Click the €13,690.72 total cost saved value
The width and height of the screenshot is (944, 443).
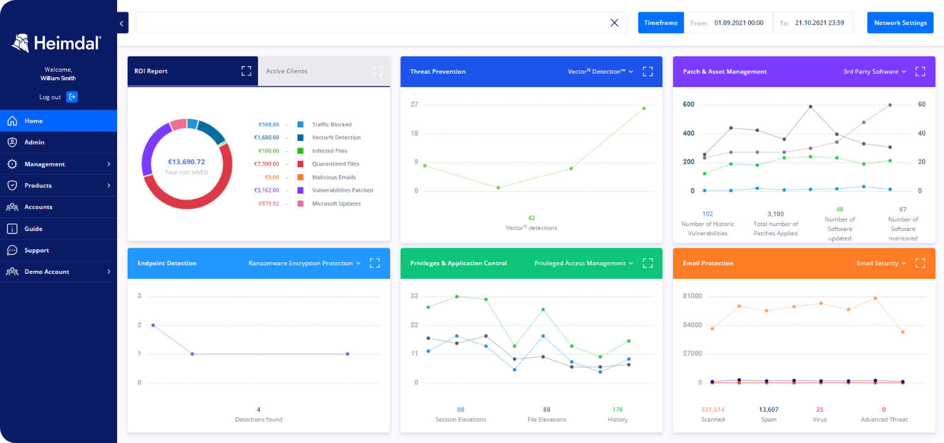186,162
